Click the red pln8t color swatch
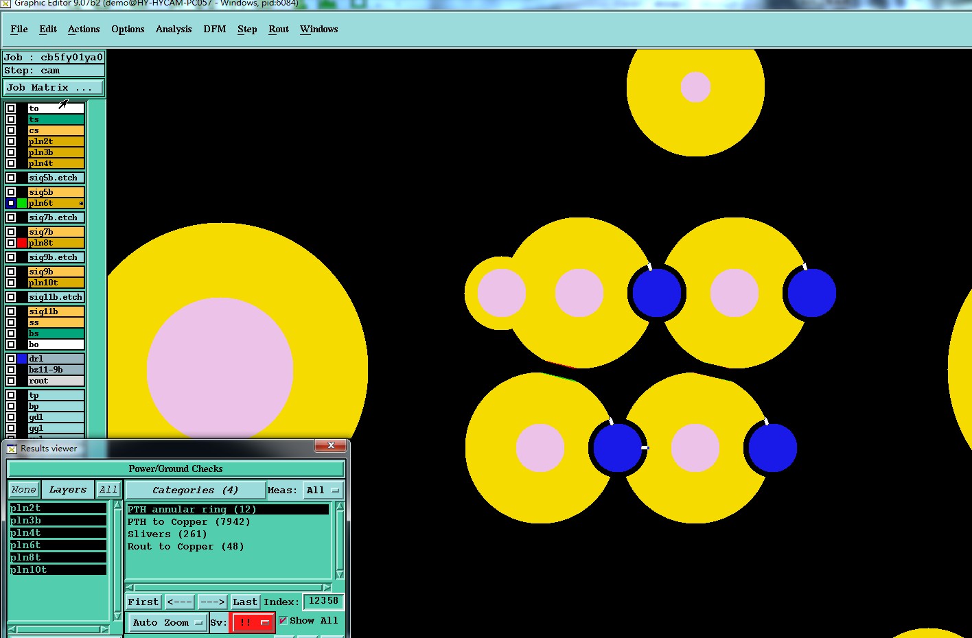 pos(22,243)
